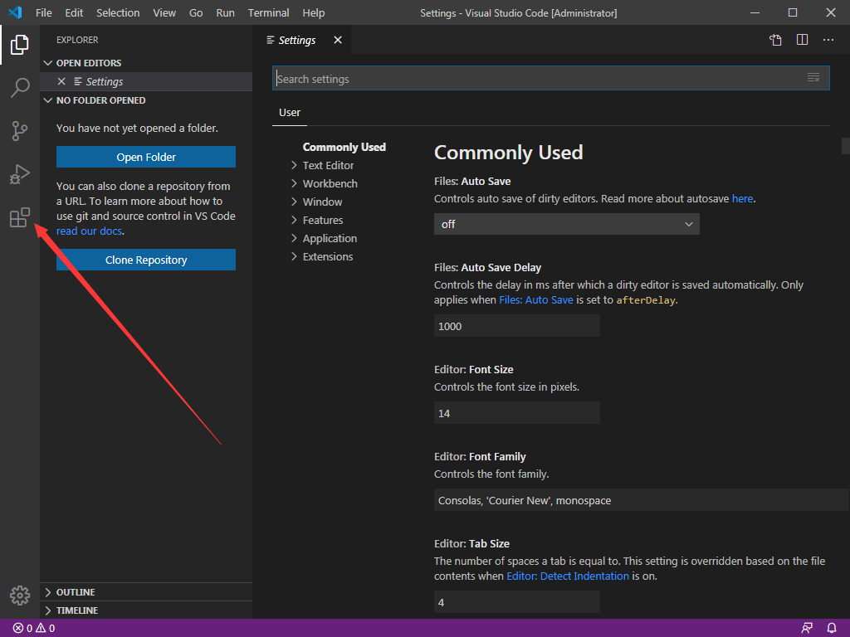Viewport: 850px width, 637px height.
Task: Open the Source Control view
Action: 19,131
